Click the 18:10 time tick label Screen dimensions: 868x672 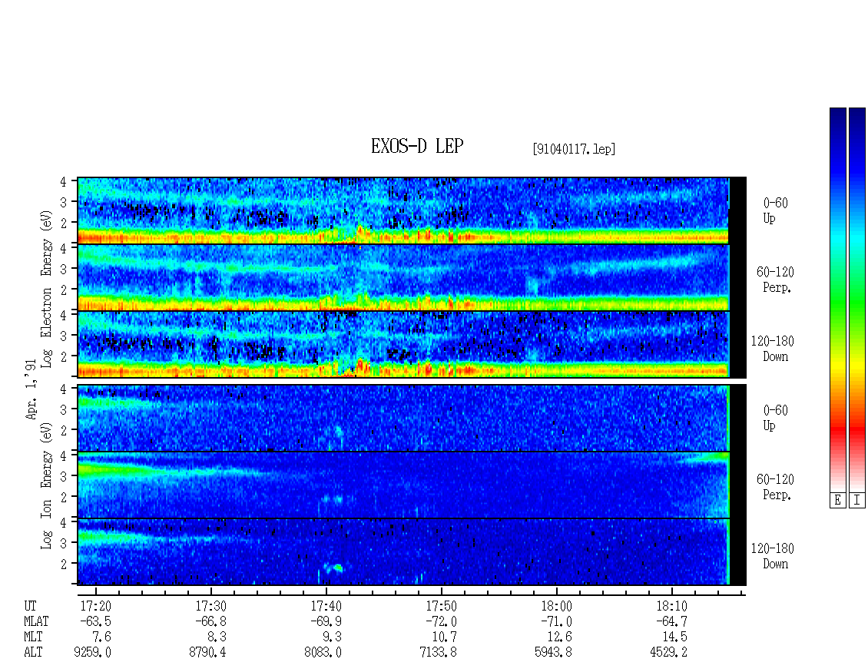pyautogui.click(x=671, y=606)
